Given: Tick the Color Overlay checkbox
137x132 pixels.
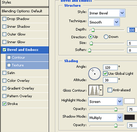Looking at the screenshot, I should tap(4, 81).
